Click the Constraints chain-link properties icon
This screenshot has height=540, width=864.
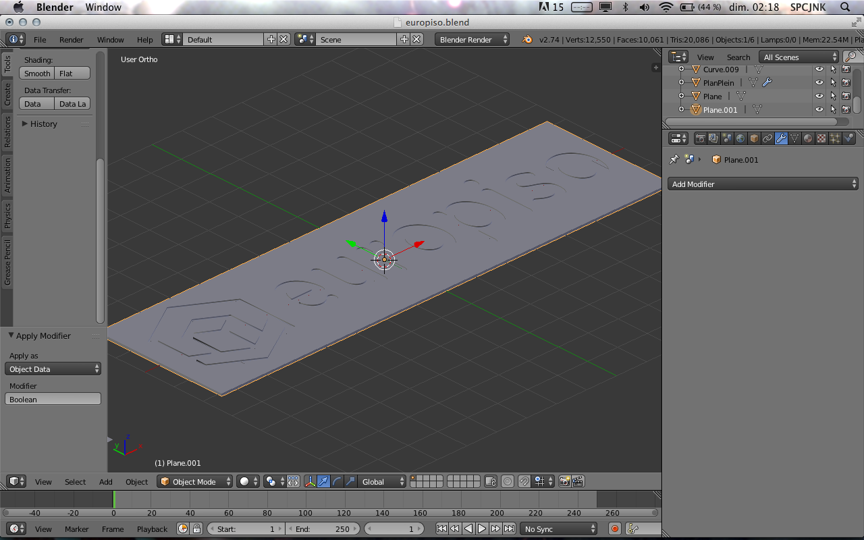[767, 138]
